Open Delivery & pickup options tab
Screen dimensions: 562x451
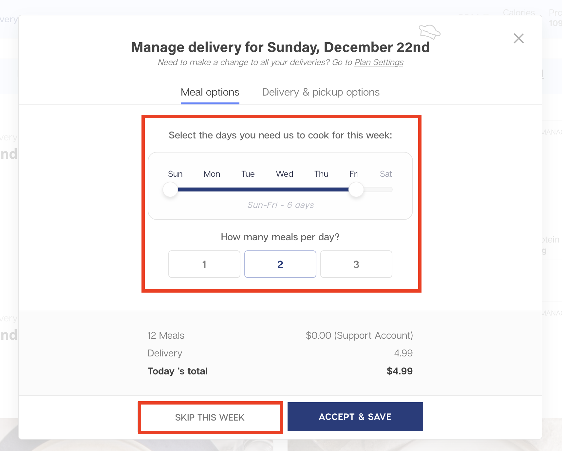click(321, 92)
